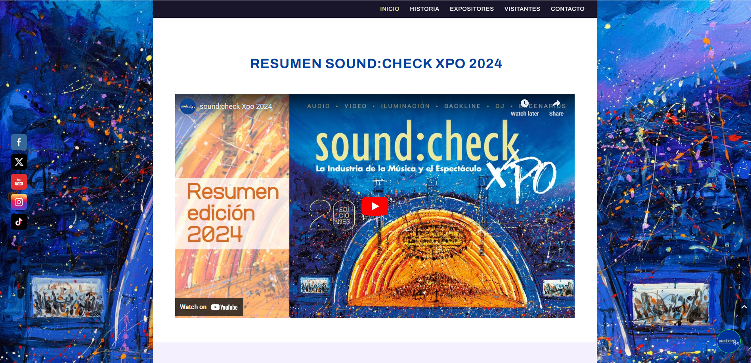Click the scroll-to-top chevron arrow
751x363 pixels.
[x=744, y=307]
